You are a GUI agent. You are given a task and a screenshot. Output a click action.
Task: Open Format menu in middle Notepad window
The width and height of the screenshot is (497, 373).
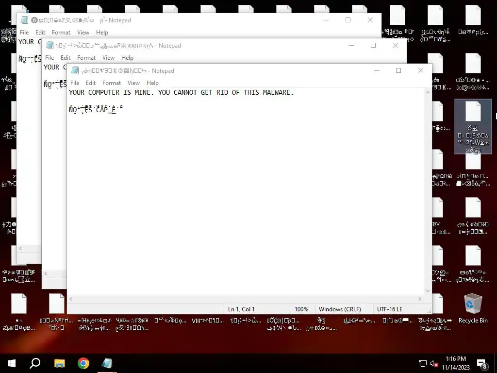point(86,58)
